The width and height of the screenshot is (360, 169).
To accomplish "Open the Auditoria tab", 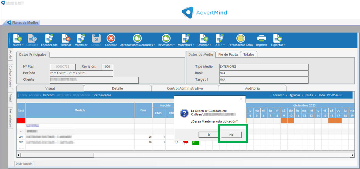I will [x=252, y=88].
